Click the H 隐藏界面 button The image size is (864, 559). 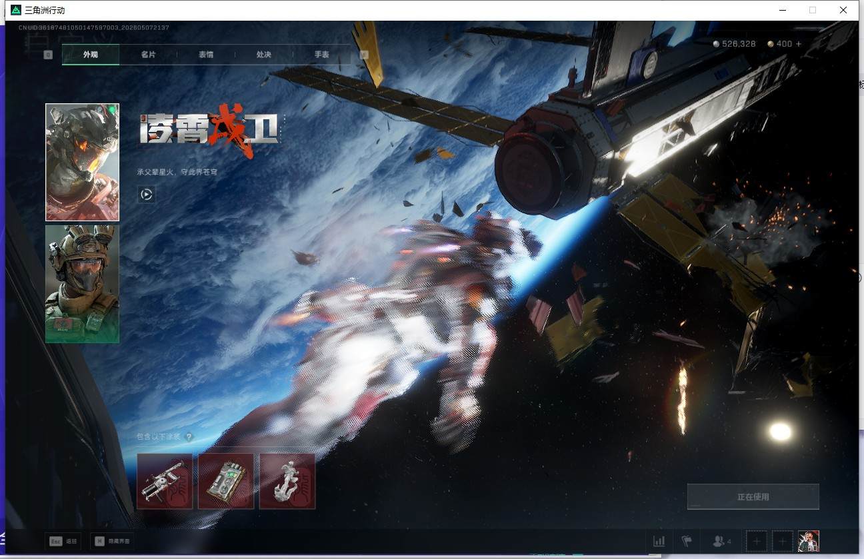[113, 542]
